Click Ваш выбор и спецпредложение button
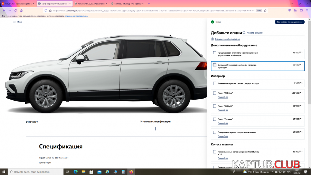 (x=290, y=22)
